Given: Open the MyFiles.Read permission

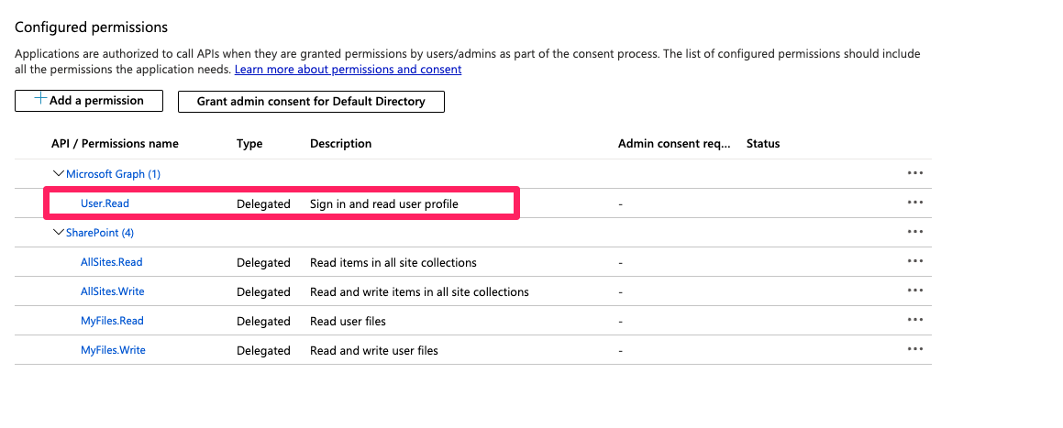Looking at the screenshot, I should tap(112, 321).
